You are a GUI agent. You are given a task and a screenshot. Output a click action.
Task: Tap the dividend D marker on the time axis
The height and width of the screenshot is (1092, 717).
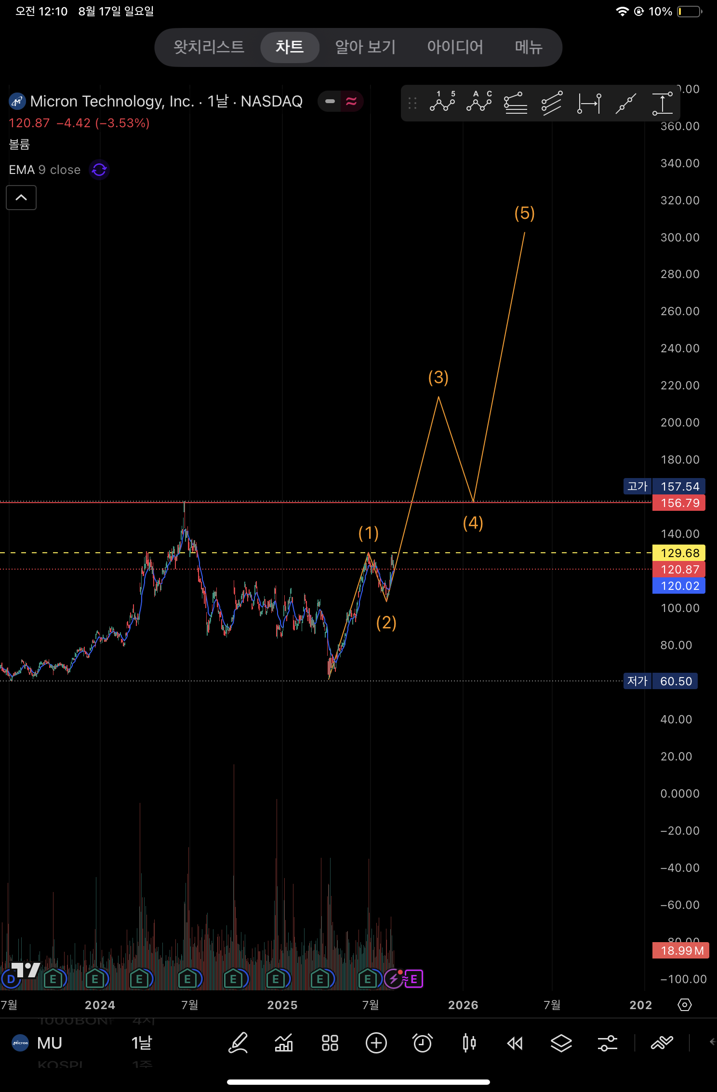coord(11,979)
